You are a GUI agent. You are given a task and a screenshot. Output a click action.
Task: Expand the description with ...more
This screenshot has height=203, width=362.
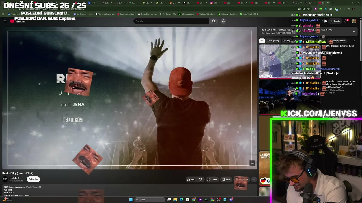(x=26, y=195)
